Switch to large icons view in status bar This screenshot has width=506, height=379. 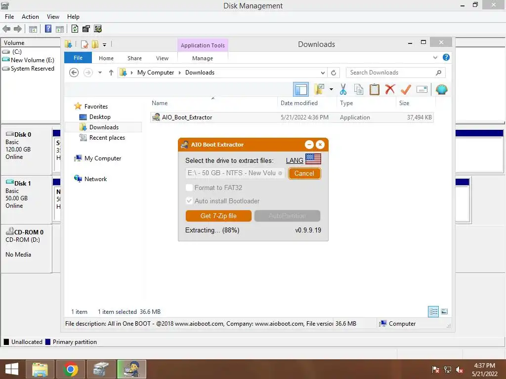[x=444, y=311]
